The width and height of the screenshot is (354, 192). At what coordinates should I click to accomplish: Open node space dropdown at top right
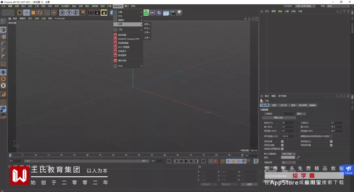point(305,6)
